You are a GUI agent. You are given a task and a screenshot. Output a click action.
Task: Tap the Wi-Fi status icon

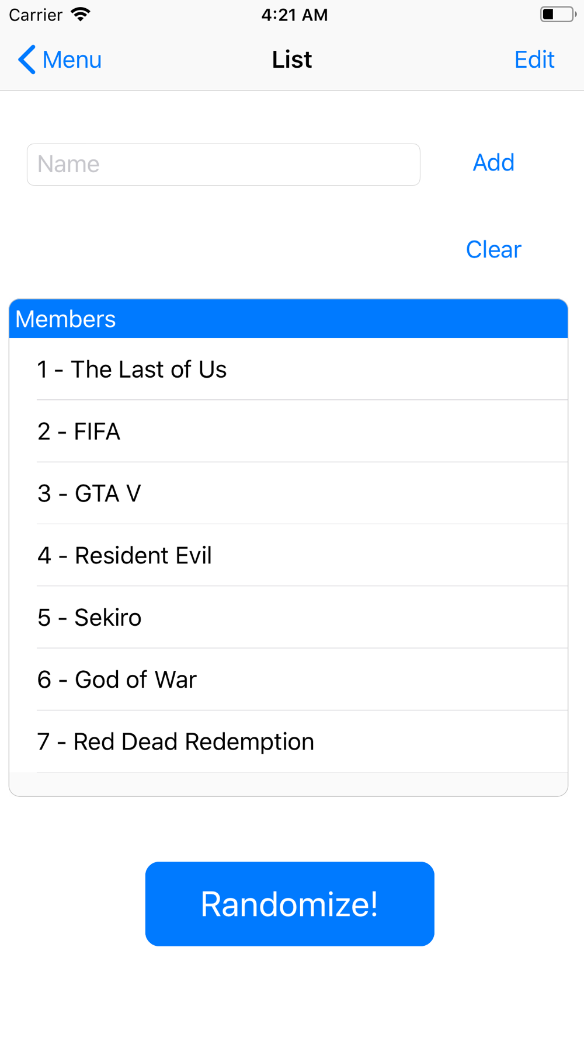(81, 15)
